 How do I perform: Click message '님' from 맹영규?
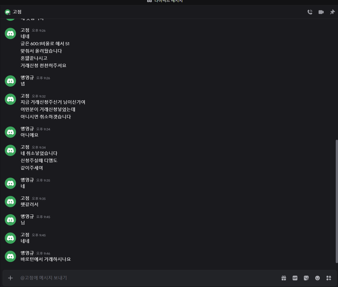click(23, 223)
